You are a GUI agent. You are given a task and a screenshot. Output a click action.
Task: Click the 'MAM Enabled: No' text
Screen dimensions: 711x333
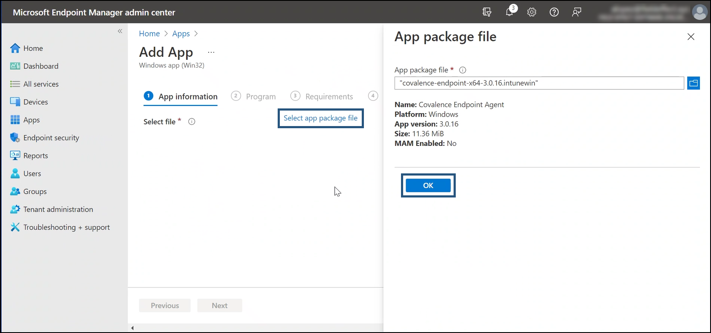click(426, 143)
